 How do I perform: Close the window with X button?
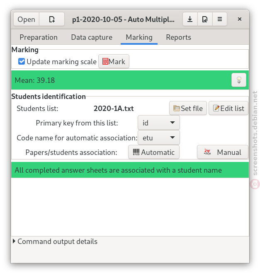tap(240, 19)
